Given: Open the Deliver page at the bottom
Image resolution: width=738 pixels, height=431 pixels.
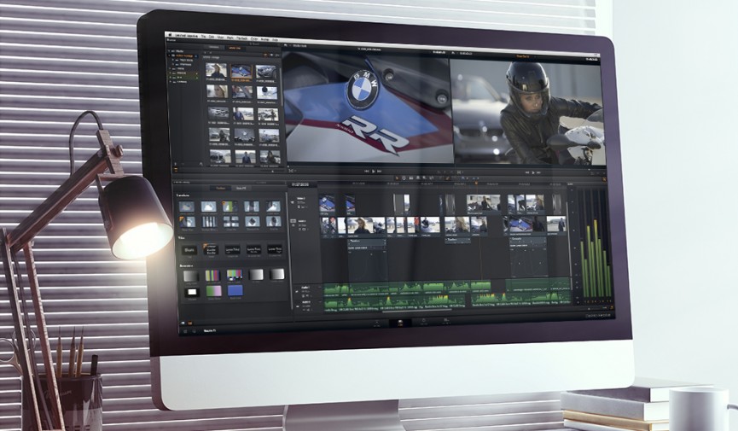Looking at the screenshot, I should point(445,323).
